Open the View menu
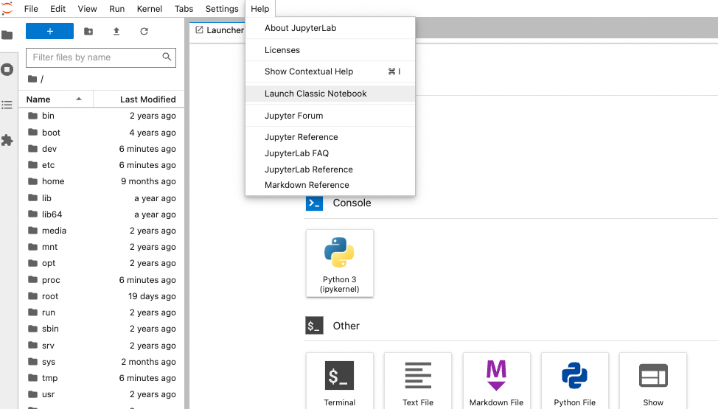The height and width of the screenshot is (409, 718). coord(88,9)
